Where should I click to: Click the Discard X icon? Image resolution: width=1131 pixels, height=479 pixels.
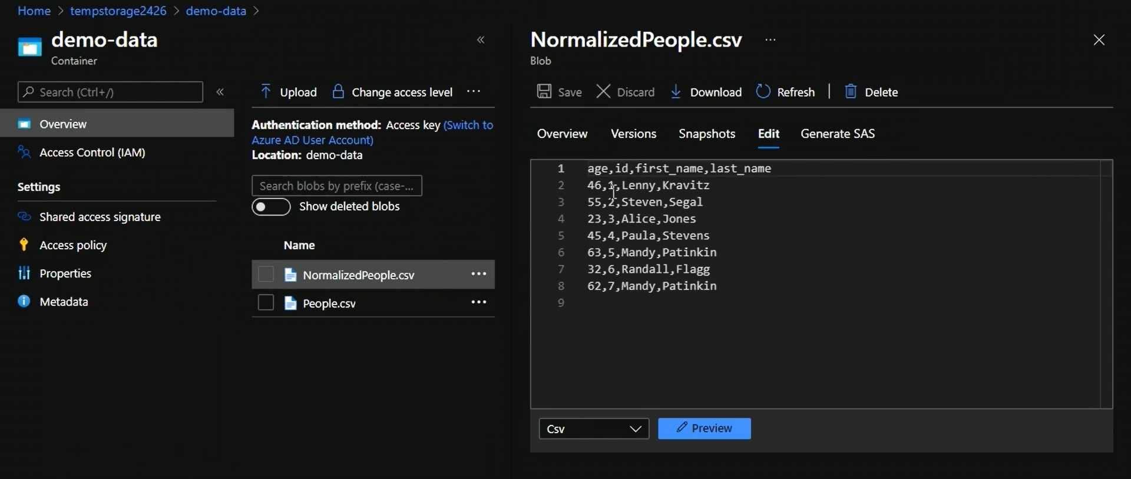[x=603, y=91]
